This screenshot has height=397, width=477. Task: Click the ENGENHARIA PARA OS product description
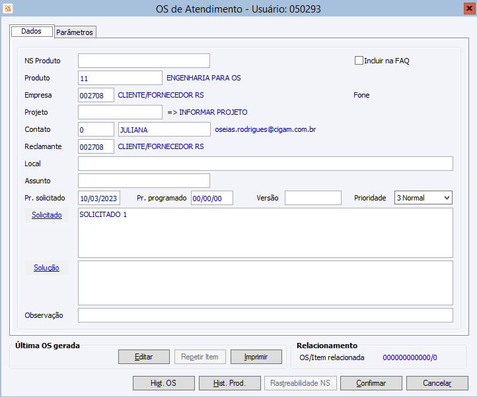[x=203, y=78]
